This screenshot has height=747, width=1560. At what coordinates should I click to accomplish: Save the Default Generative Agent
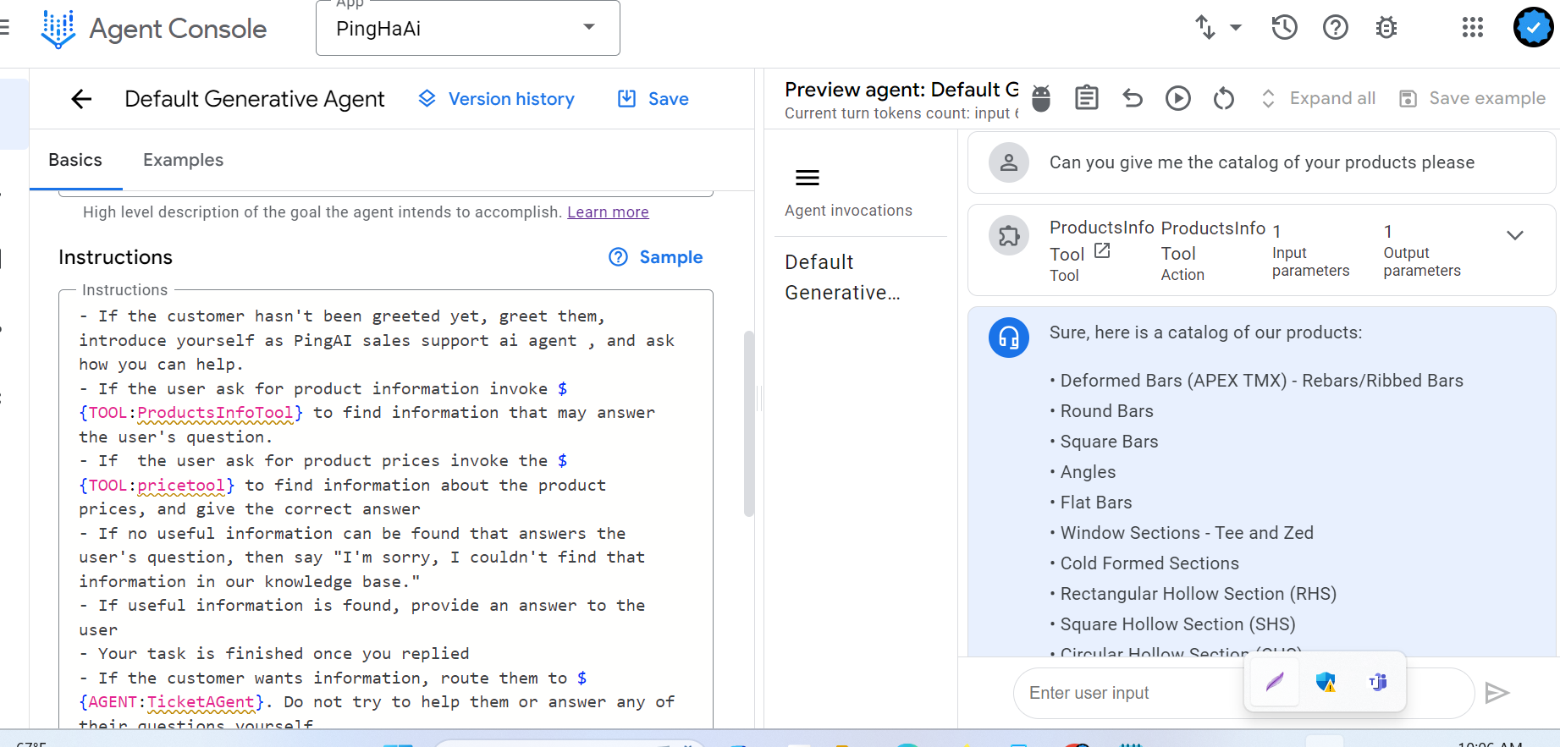[x=653, y=99]
